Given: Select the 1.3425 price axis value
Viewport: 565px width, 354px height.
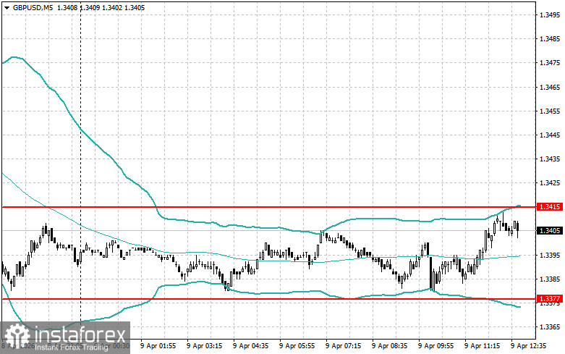Looking at the screenshot, I should point(550,182).
